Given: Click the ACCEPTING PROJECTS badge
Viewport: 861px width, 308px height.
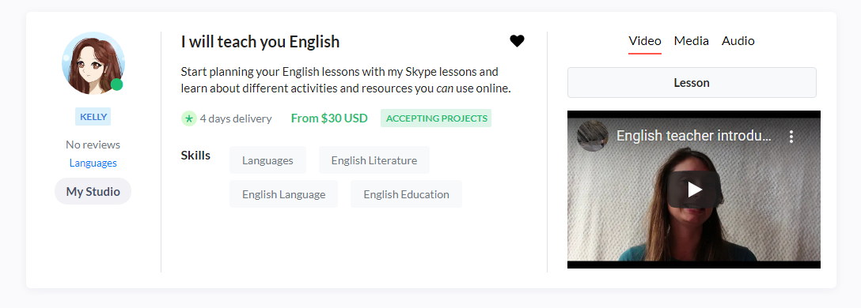Looking at the screenshot, I should pos(436,118).
